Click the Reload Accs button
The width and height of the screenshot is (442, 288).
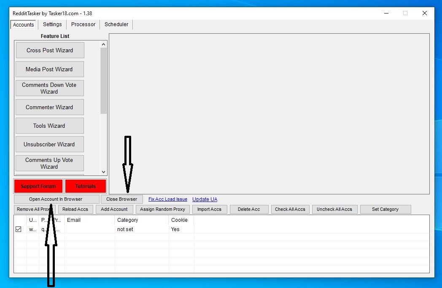click(x=75, y=209)
